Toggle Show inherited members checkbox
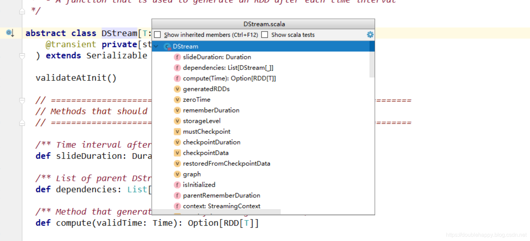Screen dimensions: 530x241 [157, 35]
